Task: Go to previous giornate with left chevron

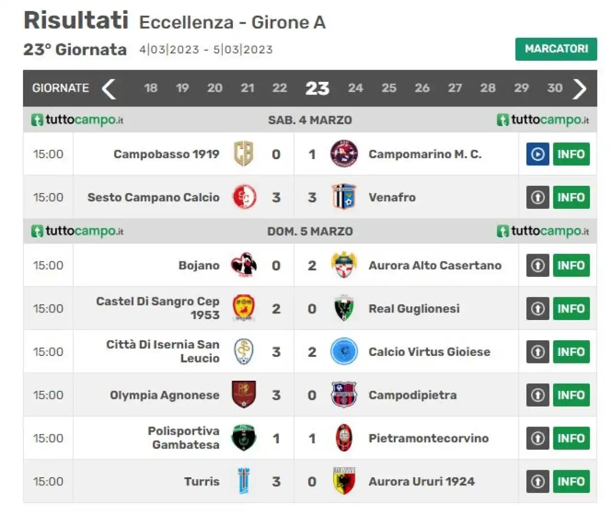Action: (x=109, y=88)
